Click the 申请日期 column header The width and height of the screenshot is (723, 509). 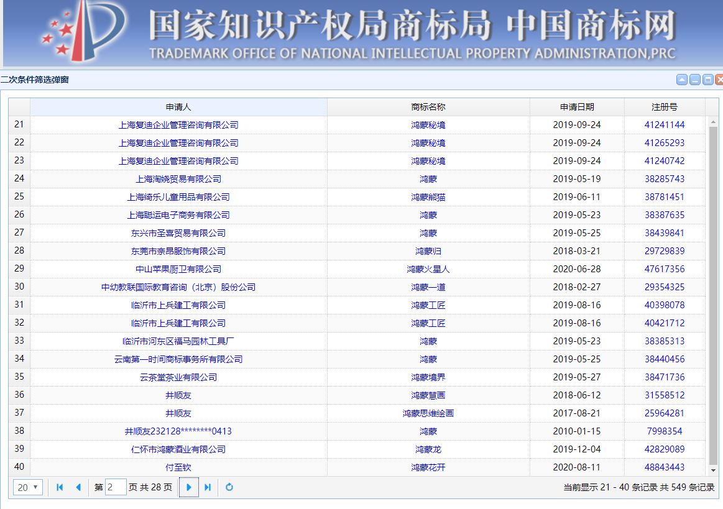click(x=576, y=106)
